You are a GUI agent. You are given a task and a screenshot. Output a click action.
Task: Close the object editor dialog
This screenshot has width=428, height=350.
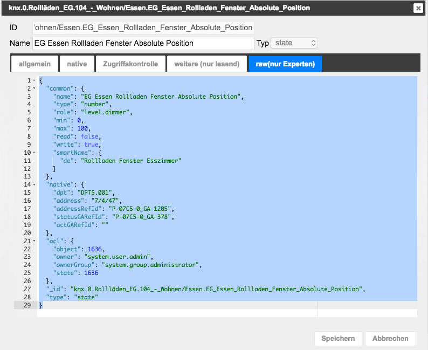418,8
